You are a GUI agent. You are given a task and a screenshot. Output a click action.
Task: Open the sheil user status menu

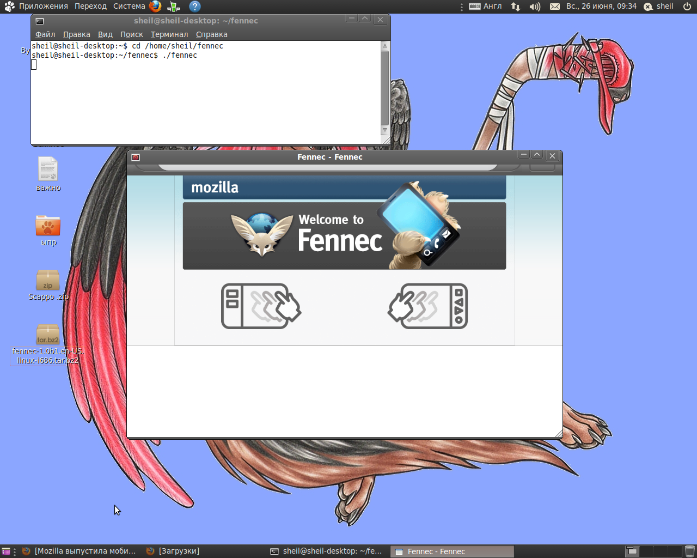[x=659, y=7]
